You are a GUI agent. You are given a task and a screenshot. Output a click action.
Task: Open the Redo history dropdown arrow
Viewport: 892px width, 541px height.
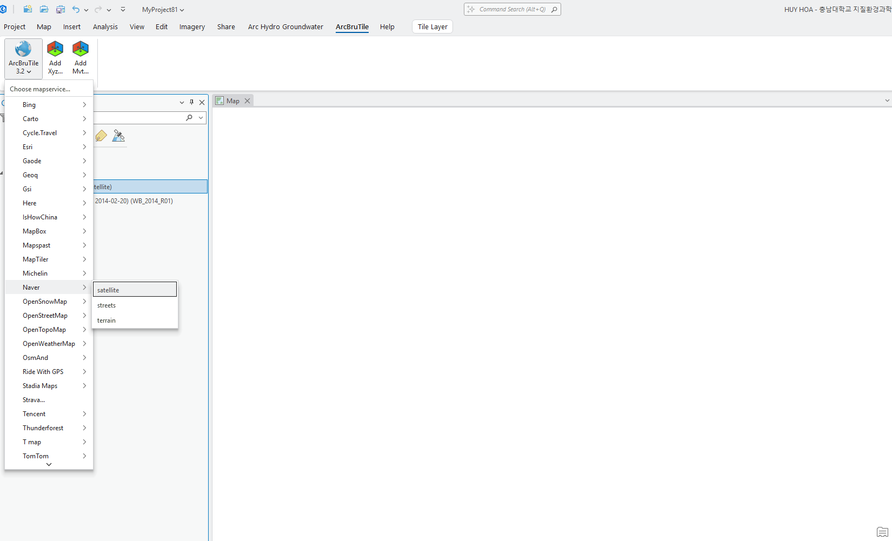click(109, 10)
